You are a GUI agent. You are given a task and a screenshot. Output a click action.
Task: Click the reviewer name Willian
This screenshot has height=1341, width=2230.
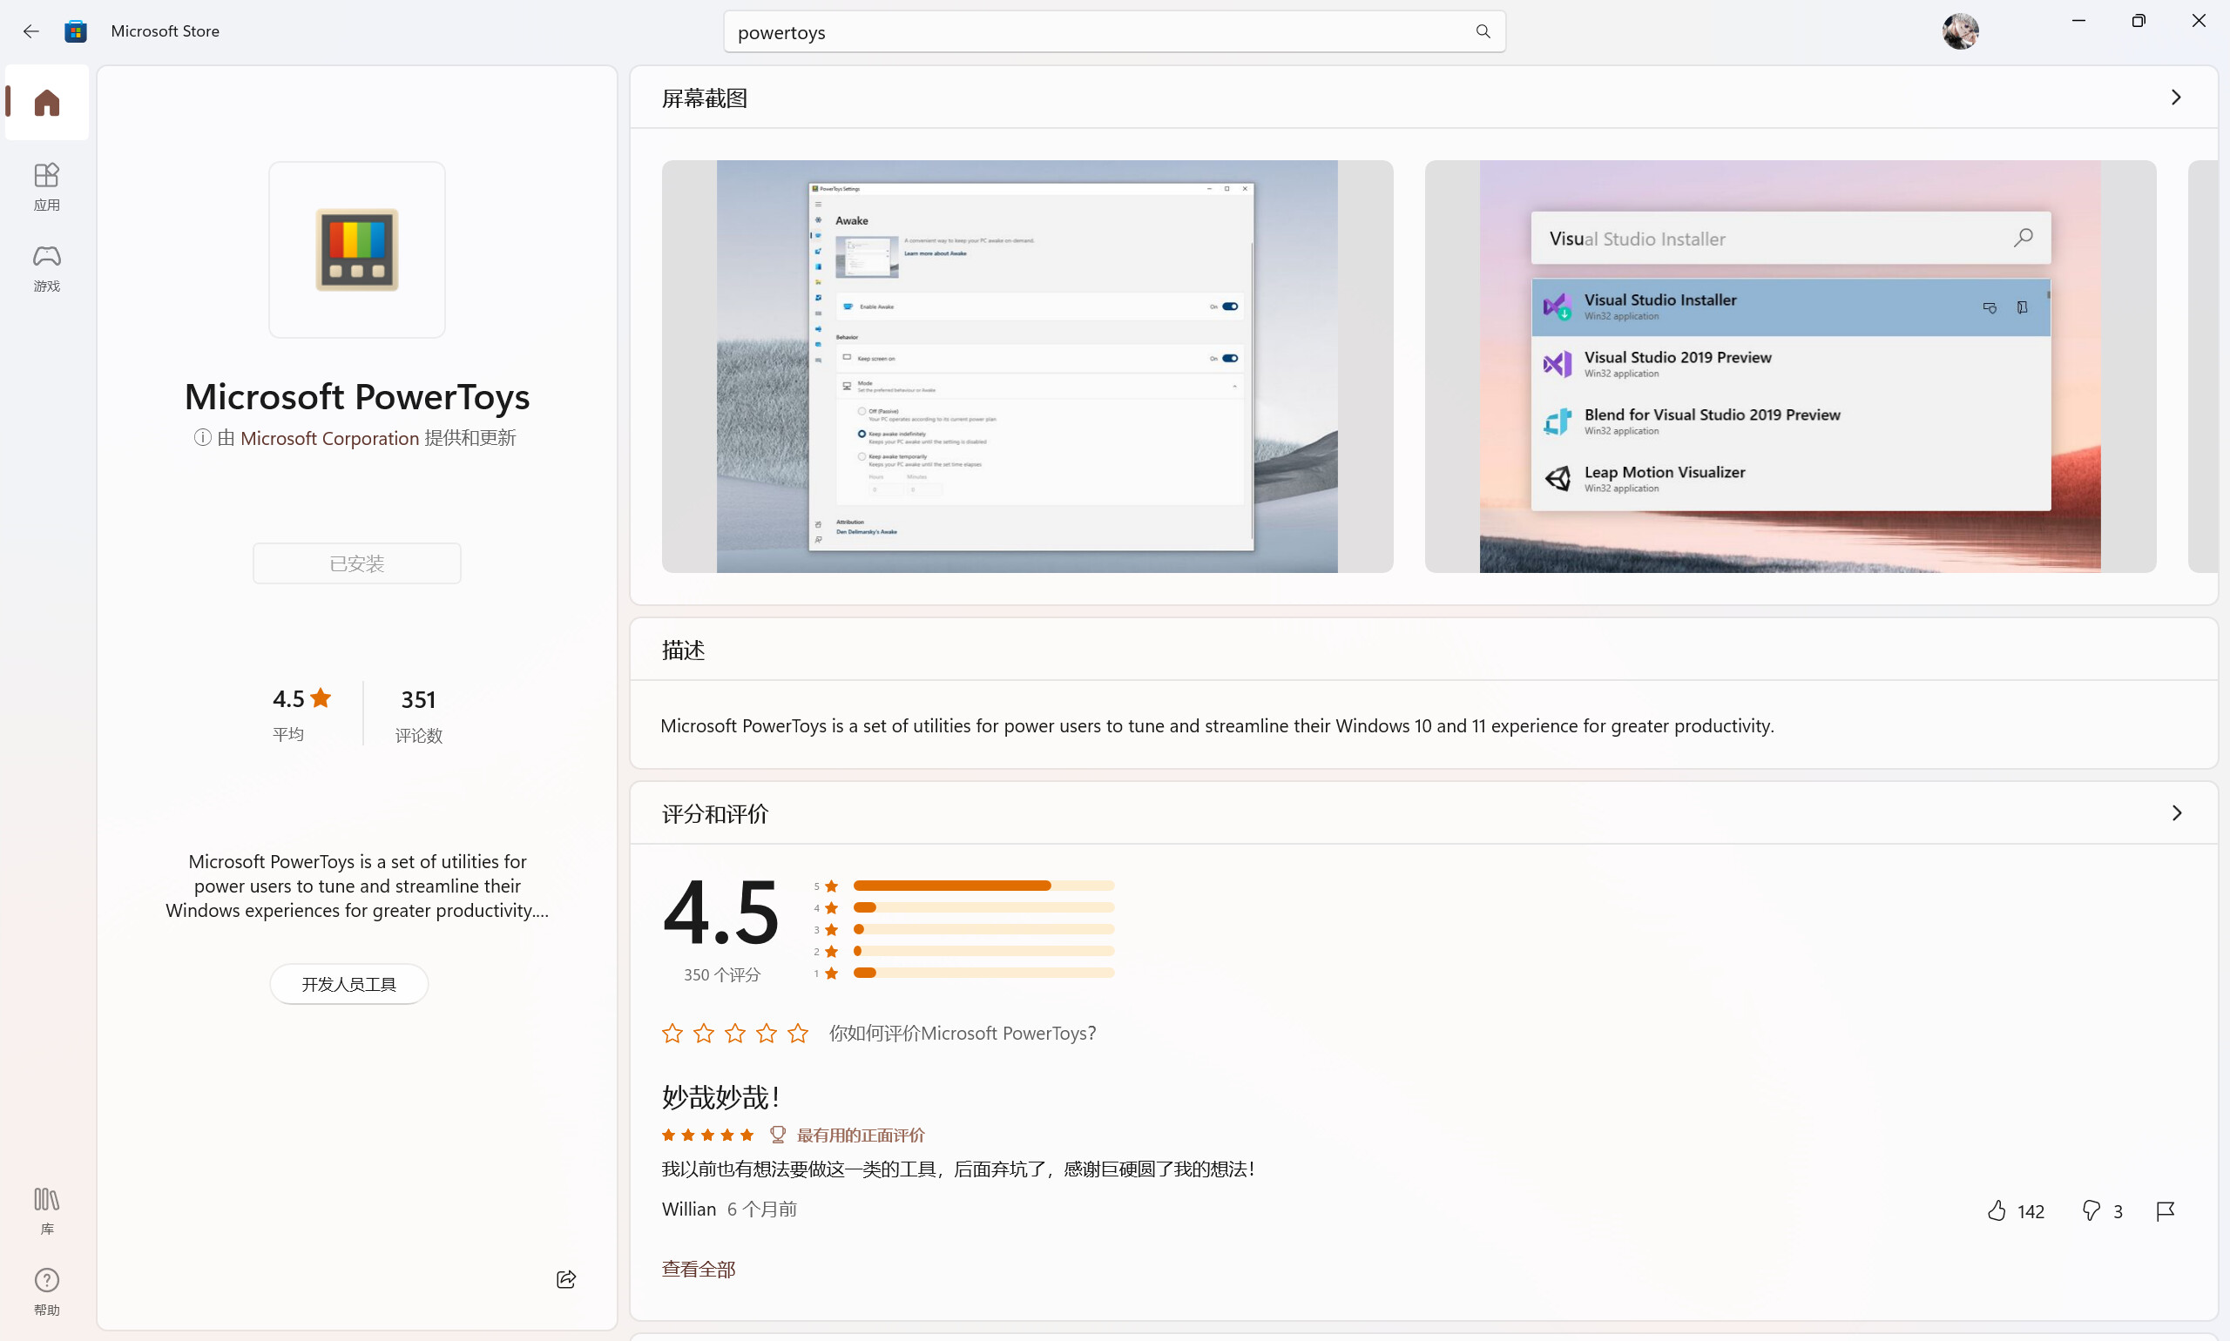point(689,1209)
